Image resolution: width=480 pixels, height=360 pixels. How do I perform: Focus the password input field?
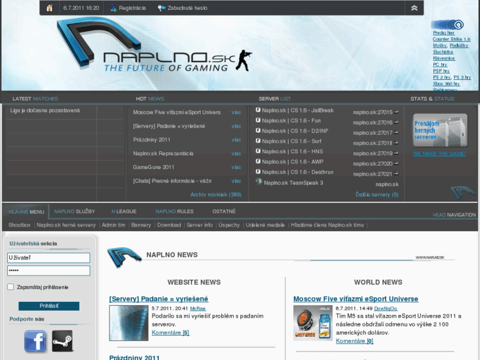click(x=49, y=271)
